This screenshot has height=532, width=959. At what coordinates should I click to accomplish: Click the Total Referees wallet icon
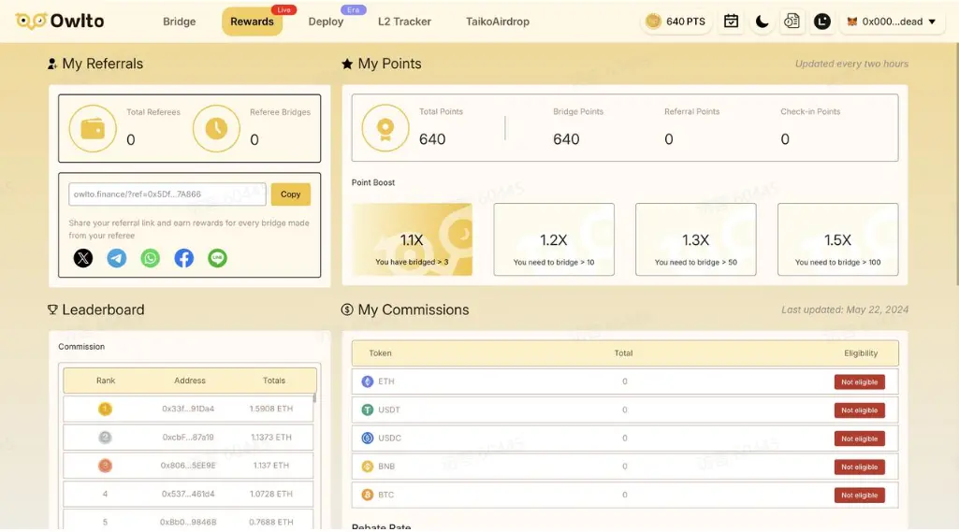[93, 128]
